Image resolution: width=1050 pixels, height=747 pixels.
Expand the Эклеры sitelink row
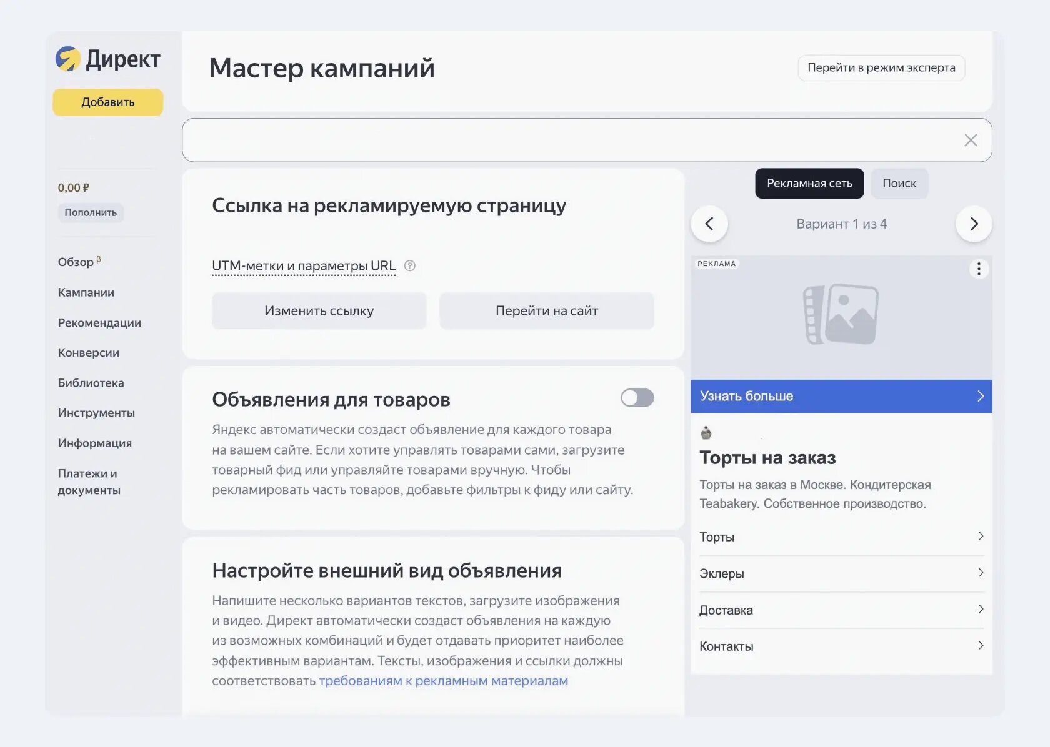coord(841,573)
